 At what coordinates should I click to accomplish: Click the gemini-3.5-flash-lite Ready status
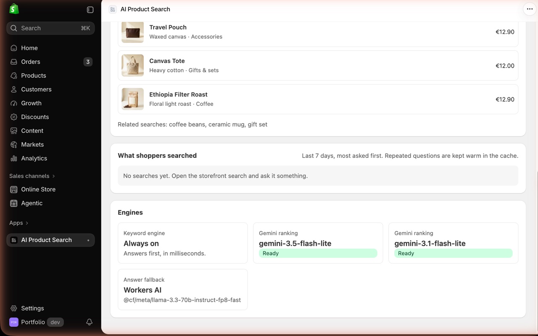tap(318, 253)
